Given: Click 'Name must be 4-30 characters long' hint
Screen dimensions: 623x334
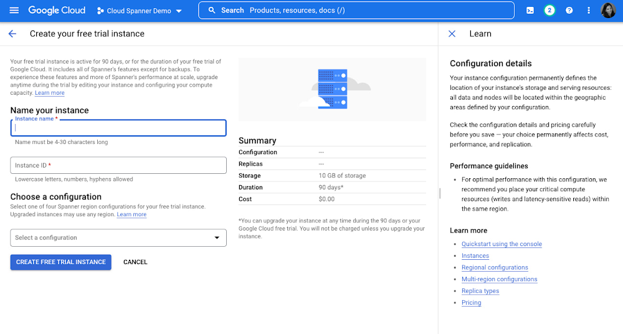Looking at the screenshot, I should click(62, 142).
